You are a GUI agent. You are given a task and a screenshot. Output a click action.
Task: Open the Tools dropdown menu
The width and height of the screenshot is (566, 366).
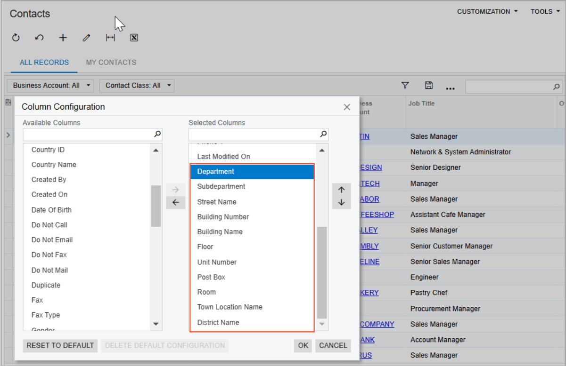[x=545, y=12]
